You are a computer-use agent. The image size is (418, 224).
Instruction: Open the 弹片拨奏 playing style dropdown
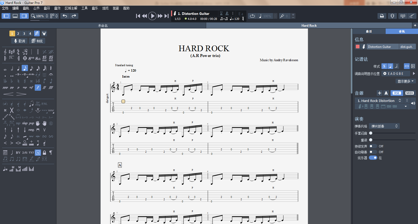384,126
